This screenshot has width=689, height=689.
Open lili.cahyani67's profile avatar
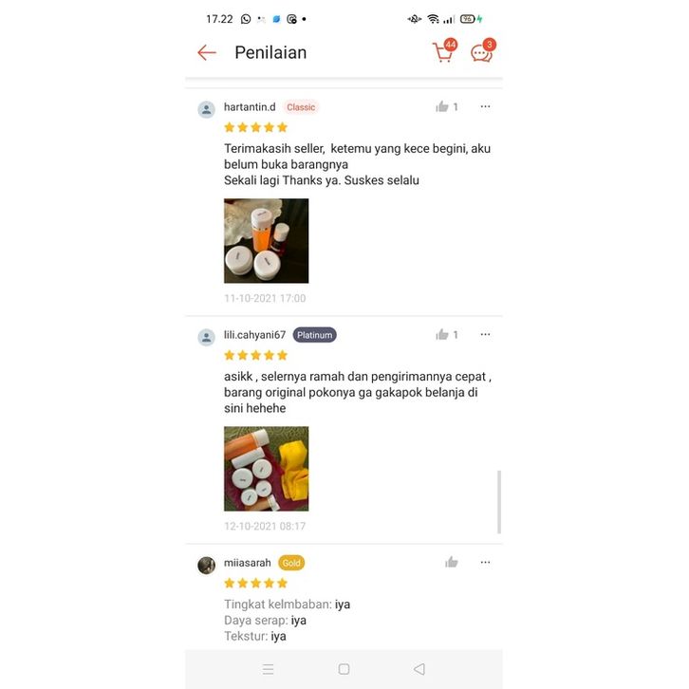pos(207,338)
